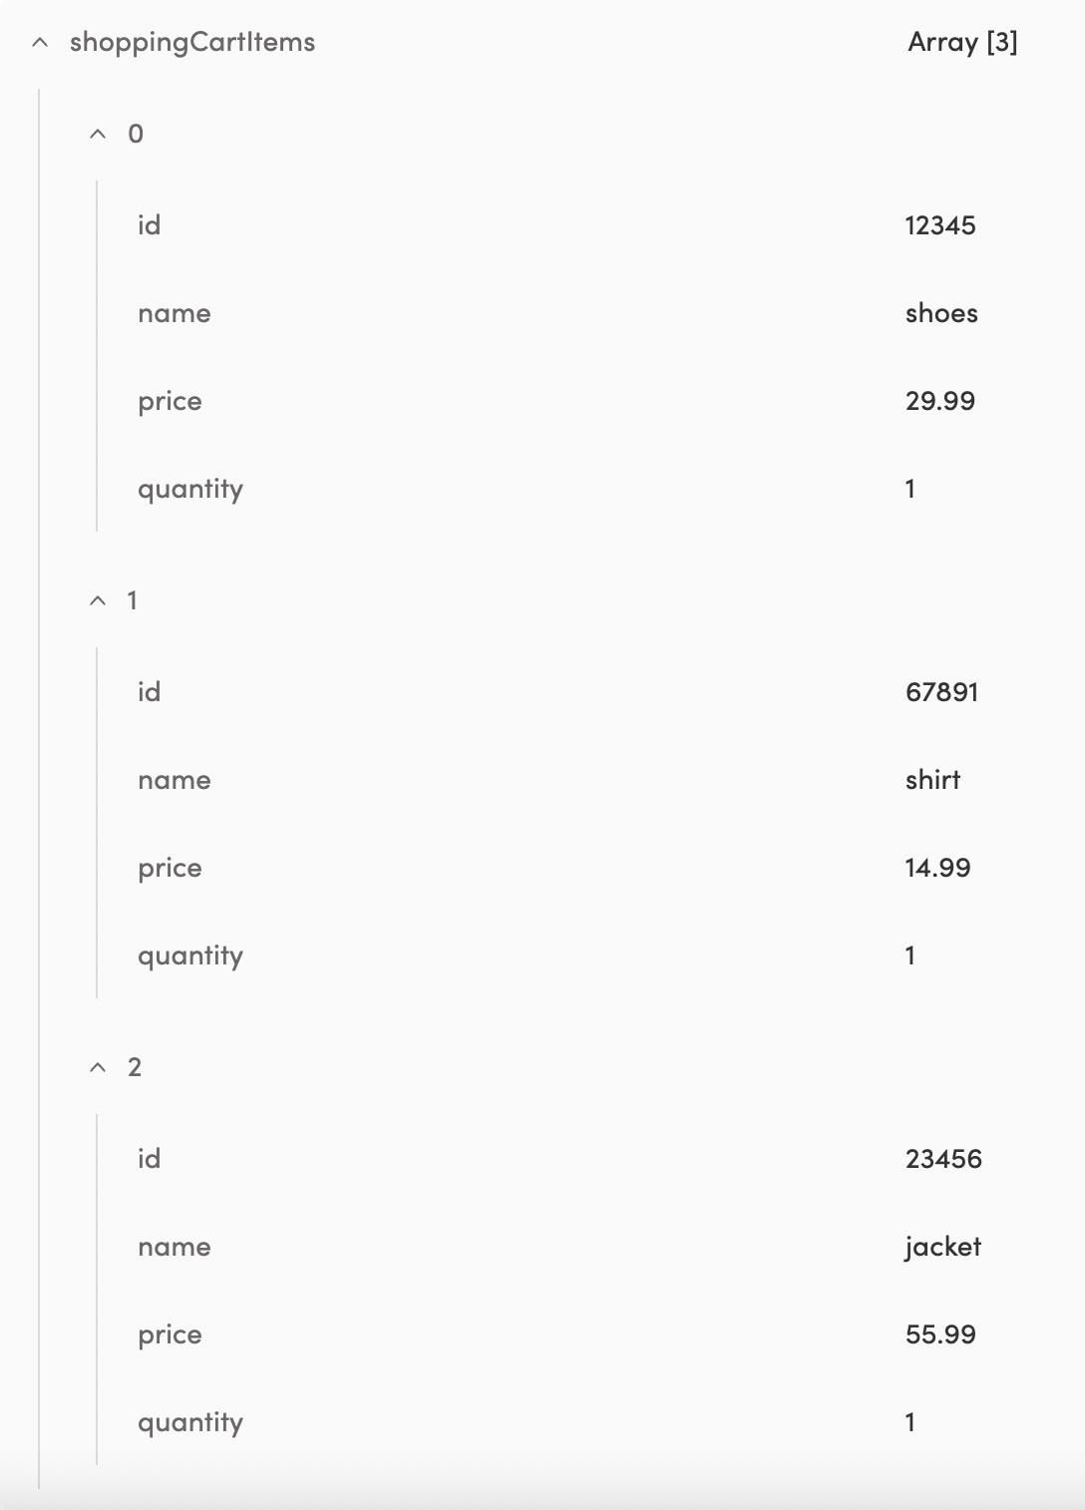Click the quantity key under item 2
1085x1510 pixels.
(x=190, y=1422)
